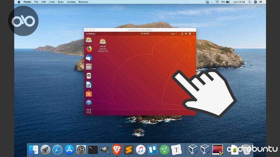Viewport: 280px width, 157px height.
Task: Open Finder from the macOS Dock
Action: (x=34, y=150)
